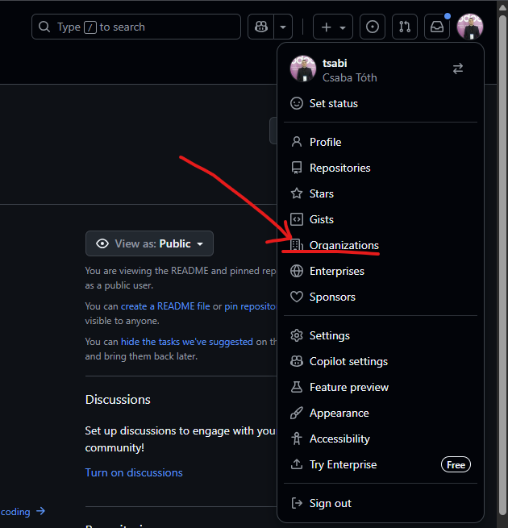The height and width of the screenshot is (528, 508).
Task: Click the right arrow next to coding
Action: point(40,511)
